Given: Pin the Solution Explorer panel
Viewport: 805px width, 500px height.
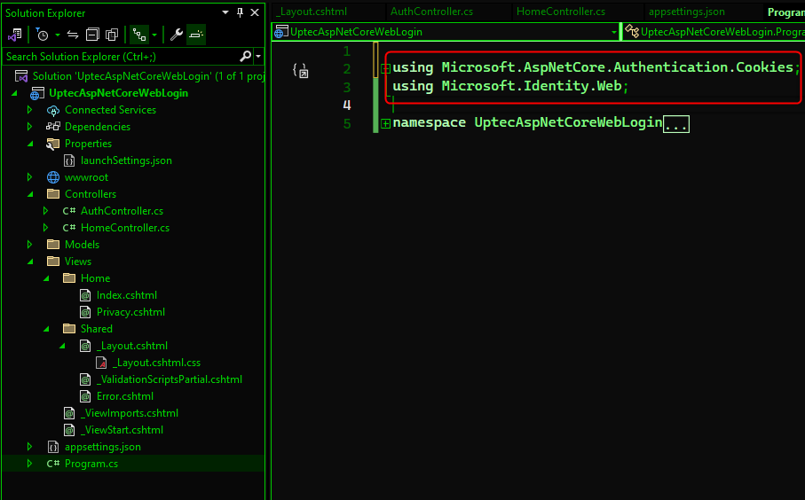Looking at the screenshot, I should 240,12.
